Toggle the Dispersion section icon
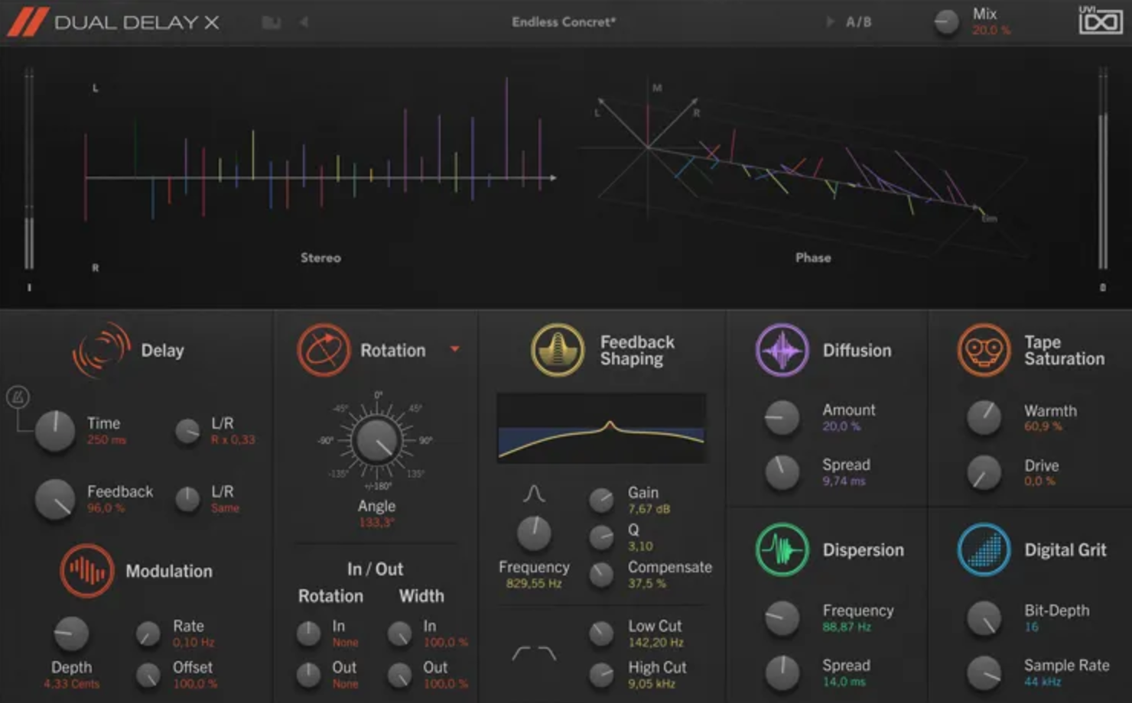Screen dimensions: 1132x703 pyautogui.click(x=782, y=549)
